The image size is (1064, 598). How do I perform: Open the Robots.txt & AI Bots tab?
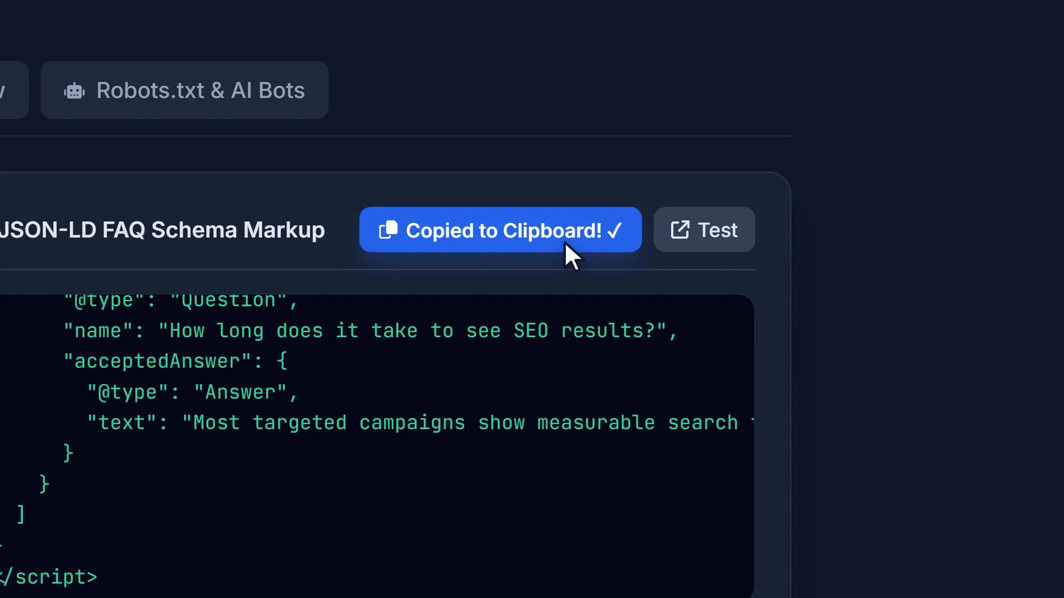[x=184, y=90]
